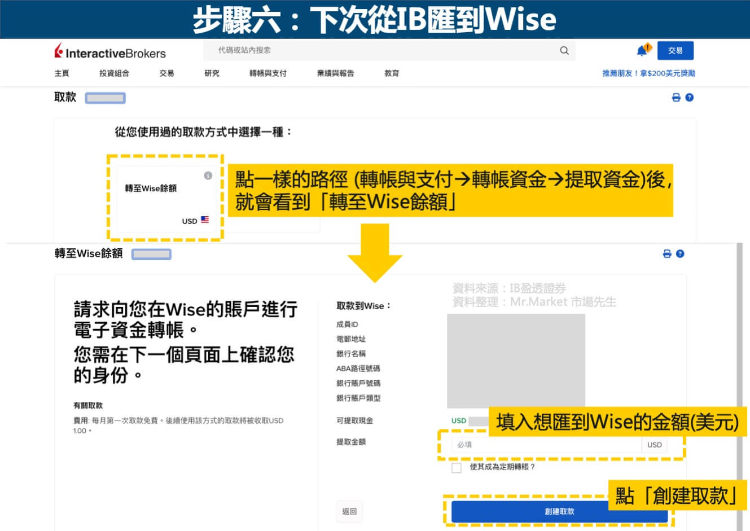Image resolution: width=750 pixels, height=531 pixels.
Task: Tick the 使其成為定期轉賬 checkbox
Action: point(457,467)
